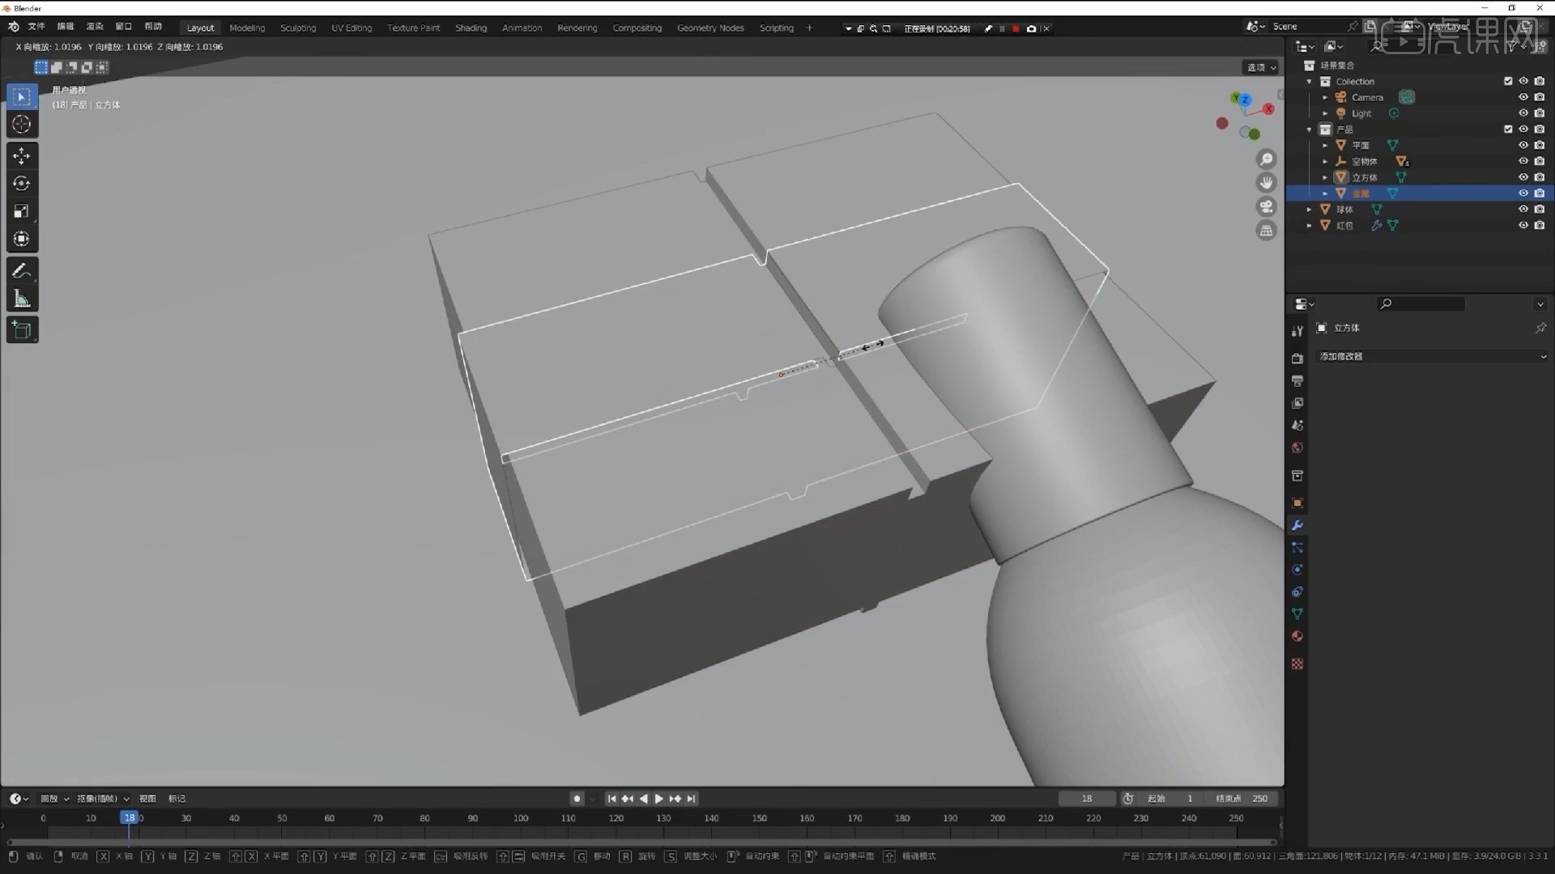Switch to the Sculpting workspace tab
This screenshot has width=1555, height=874.
coord(298,28)
